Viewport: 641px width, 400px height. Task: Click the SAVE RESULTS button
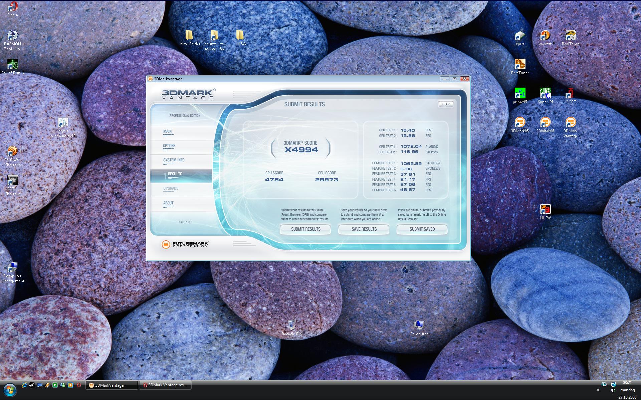pyautogui.click(x=364, y=229)
